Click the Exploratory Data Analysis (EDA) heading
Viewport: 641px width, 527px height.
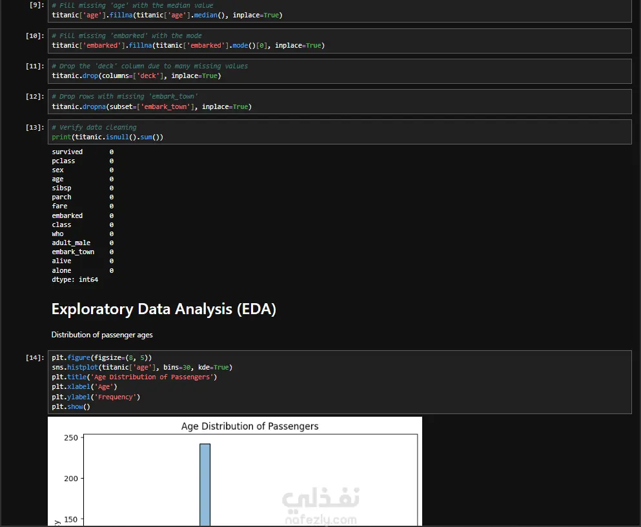[163, 309]
